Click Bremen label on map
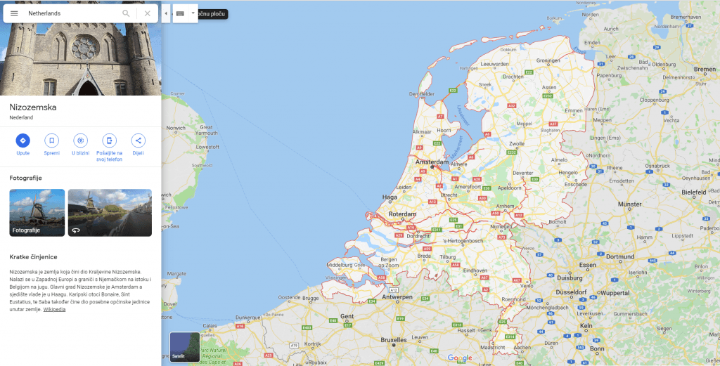This screenshot has height=366, width=720. [705, 70]
